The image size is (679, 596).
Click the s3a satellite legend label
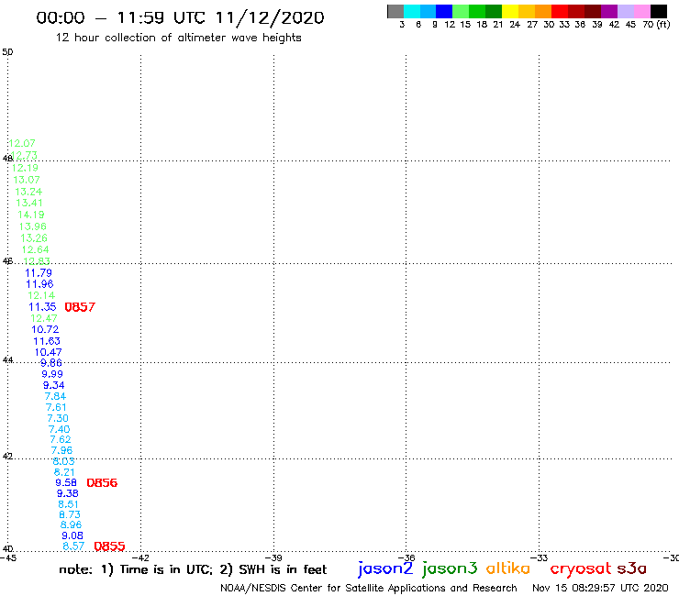click(632, 568)
